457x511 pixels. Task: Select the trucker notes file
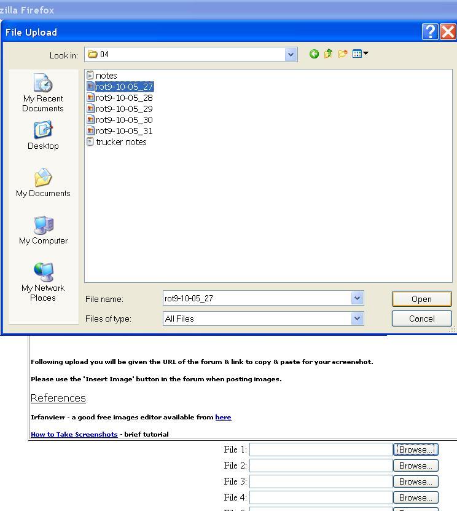click(x=120, y=142)
